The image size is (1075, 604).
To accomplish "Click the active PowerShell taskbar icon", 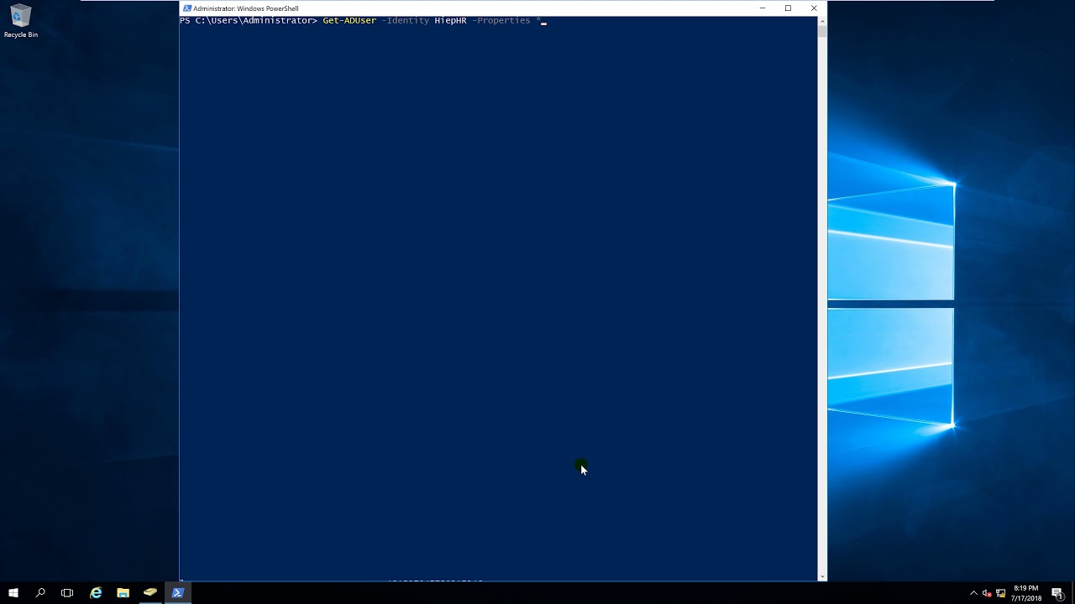I will 178,593.
